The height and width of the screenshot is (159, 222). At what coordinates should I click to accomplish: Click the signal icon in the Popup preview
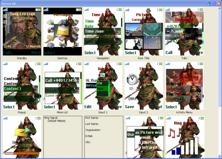6,64
